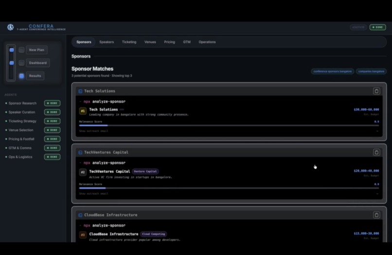Image resolution: width=392 pixels, height=255 pixels.
Task: Click DONE badge for Ticketing Strategy
Action: (52, 121)
